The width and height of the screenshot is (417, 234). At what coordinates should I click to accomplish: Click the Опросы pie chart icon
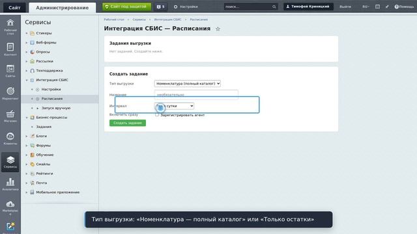click(32, 52)
